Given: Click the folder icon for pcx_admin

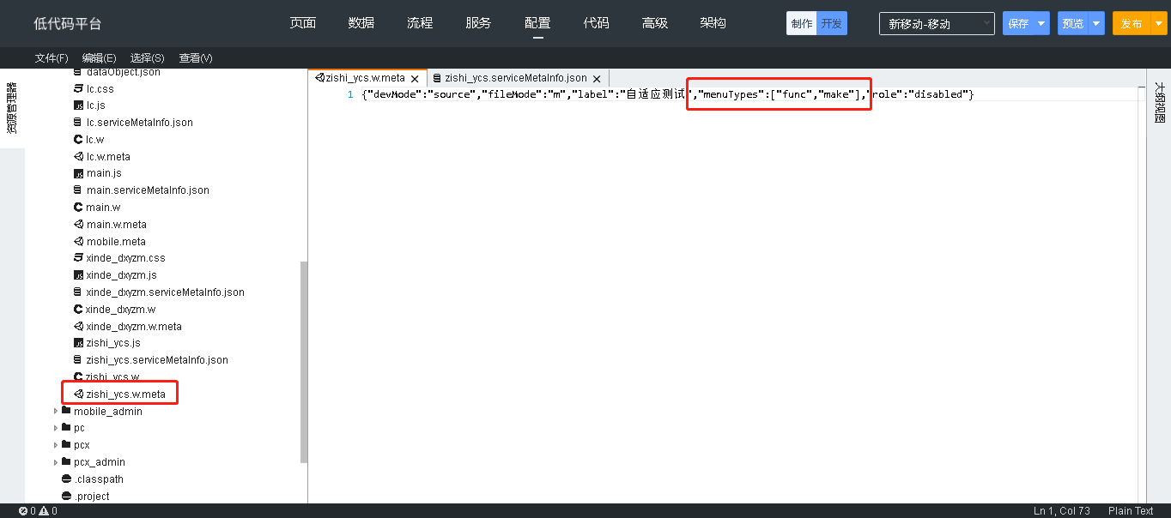Looking at the screenshot, I should (x=66, y=462).
